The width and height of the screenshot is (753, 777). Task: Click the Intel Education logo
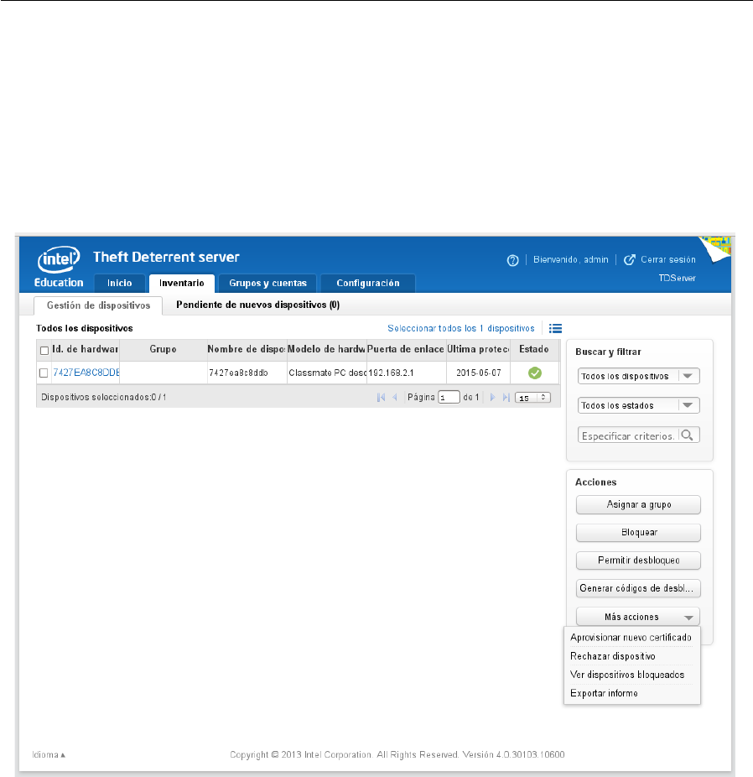[59, 267]
